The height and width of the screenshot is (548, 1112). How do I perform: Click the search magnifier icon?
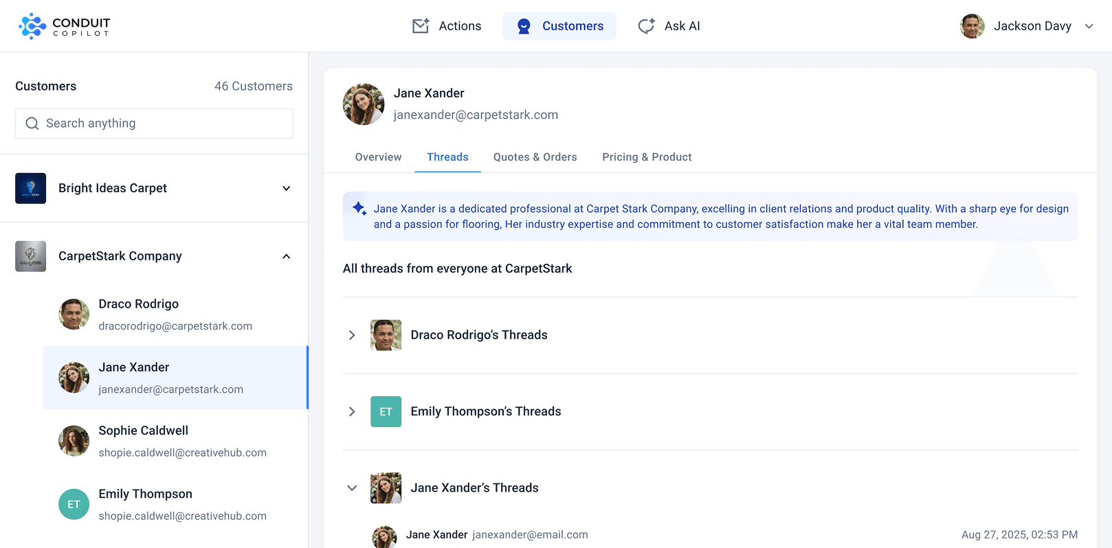(32, 124)
